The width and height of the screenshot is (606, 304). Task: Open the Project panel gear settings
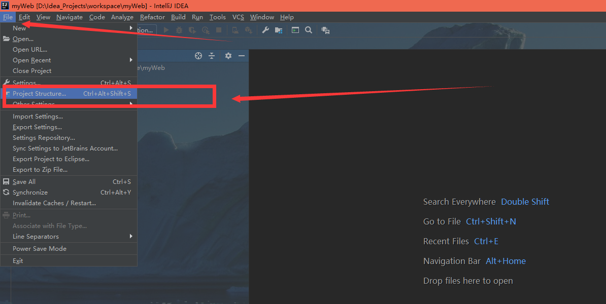228,56
